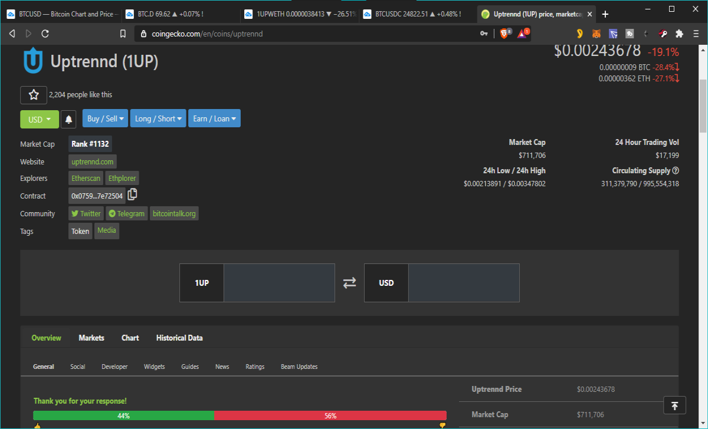The image size is (708, 429).
Task: Expand the Earn / Loan dropdown
Action: (214, 118)
